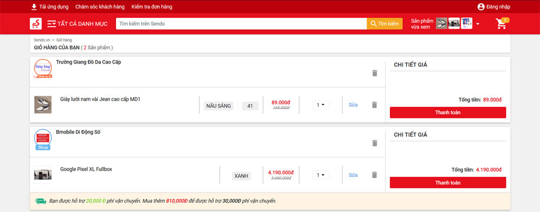Click the Tìm kiếm search button
This screenshot has height=212, width=540.
[x=384, y=24]
